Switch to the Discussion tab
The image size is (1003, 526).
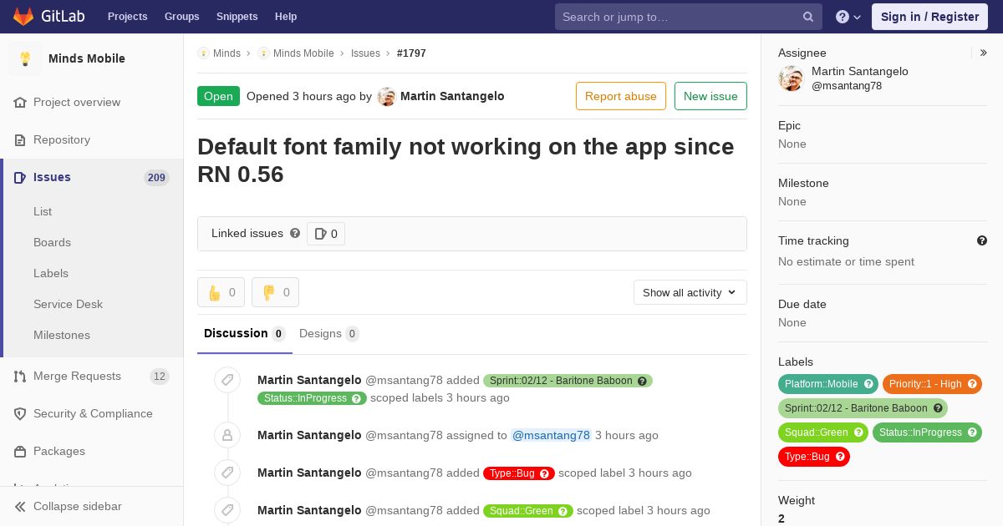click(x=245, y=333)
